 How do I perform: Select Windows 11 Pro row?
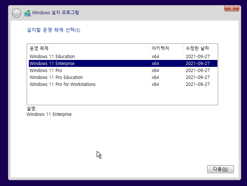tap(123, 71)
